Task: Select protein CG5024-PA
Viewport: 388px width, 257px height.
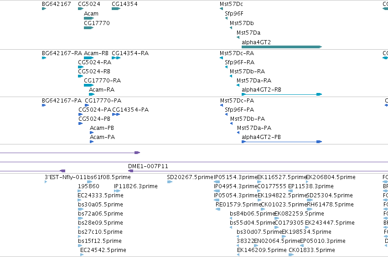Action: 95,110
